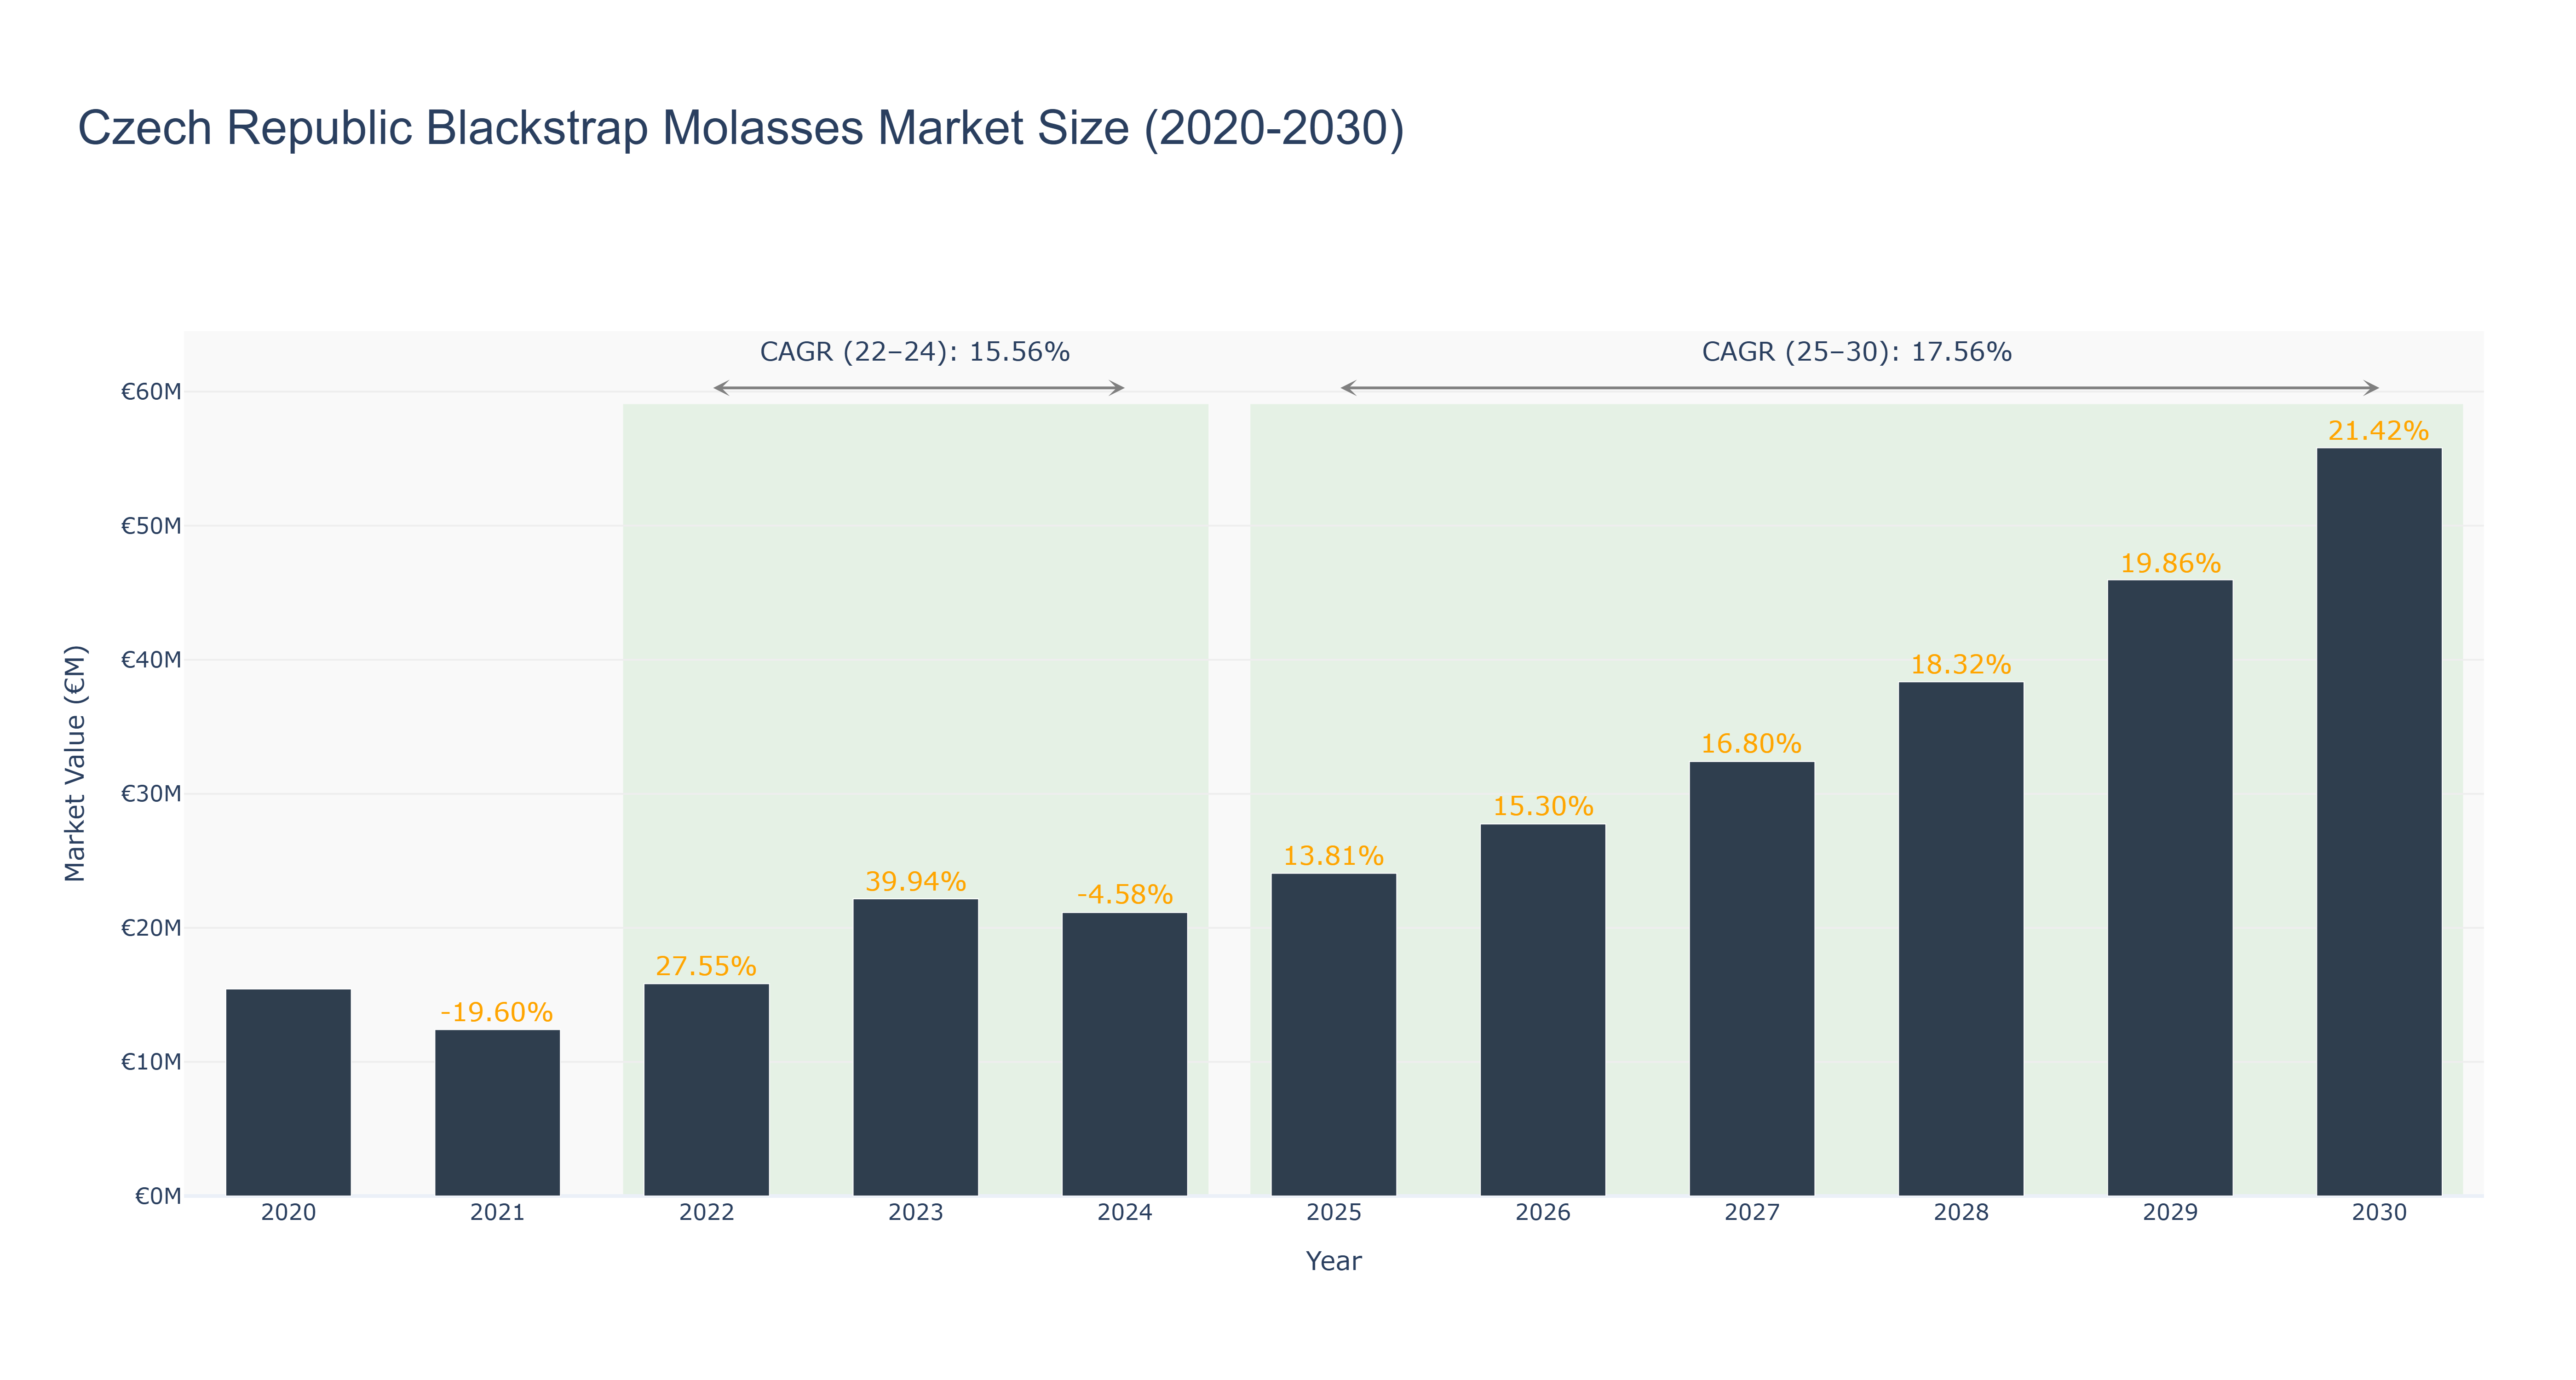Select the 2026 market value bar

click(x=1542, y=1010)
